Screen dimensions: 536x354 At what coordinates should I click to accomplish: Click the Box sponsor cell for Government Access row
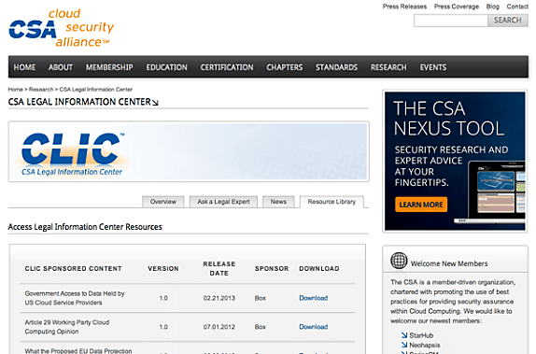click(261, 298)
